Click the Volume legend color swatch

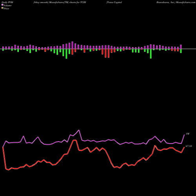point(2,5)
